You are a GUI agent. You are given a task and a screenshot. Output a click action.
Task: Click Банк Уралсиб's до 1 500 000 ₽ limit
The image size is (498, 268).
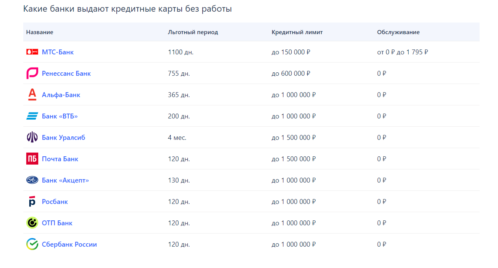pos(294,138)
